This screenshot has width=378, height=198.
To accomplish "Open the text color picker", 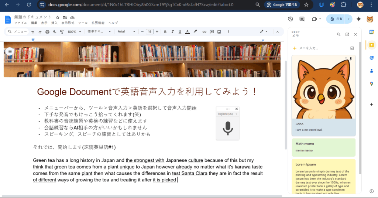I will (188, 32).
